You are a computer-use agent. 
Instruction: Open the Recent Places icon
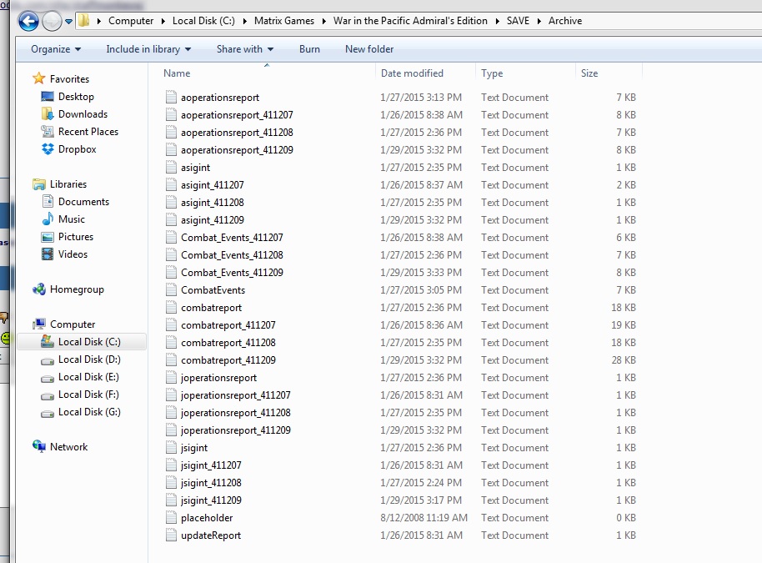tap(48, 131)
